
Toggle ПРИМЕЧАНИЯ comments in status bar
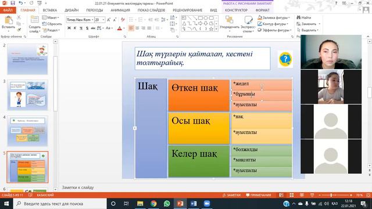click(259, 195)
